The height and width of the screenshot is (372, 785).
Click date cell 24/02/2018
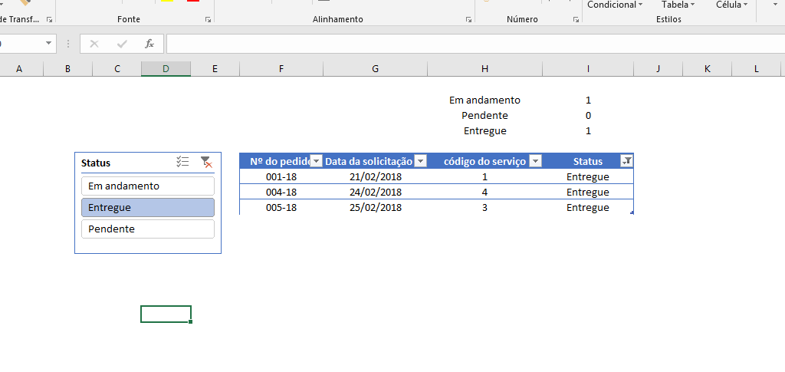coord(376,193)
